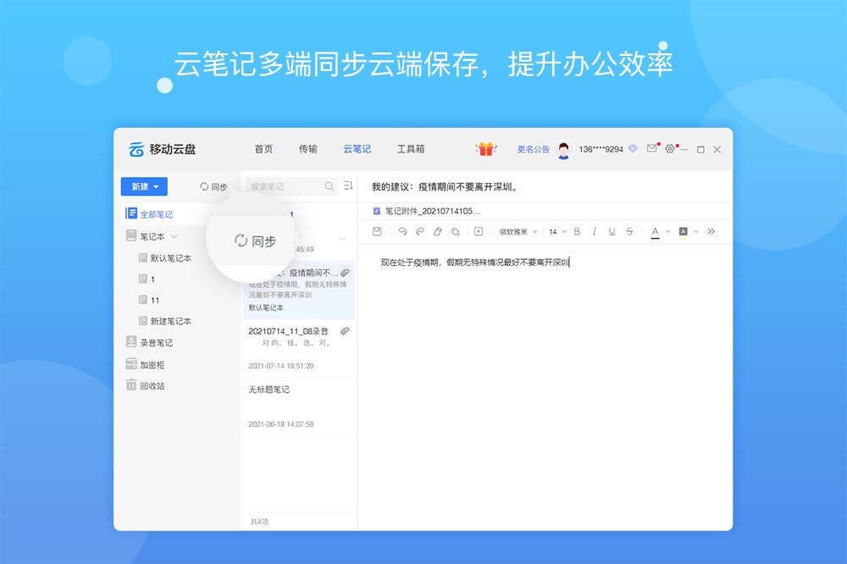Click the sort notes icon
Viewport: 847px width, 564px height.
point(348,186)
